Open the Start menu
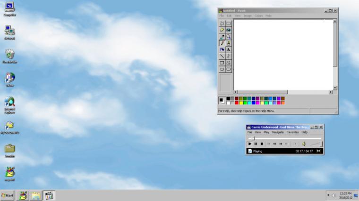359x201 pixels. 8,195
